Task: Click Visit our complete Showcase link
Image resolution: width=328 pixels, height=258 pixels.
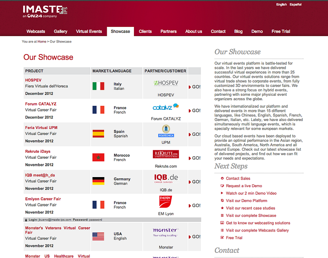Action: tap(251, 216)
